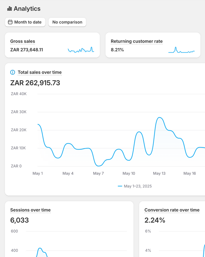Viewport: 205px width, 257px height.
Task: Click the 6,033 sessions total
Action: coord(19,220)
